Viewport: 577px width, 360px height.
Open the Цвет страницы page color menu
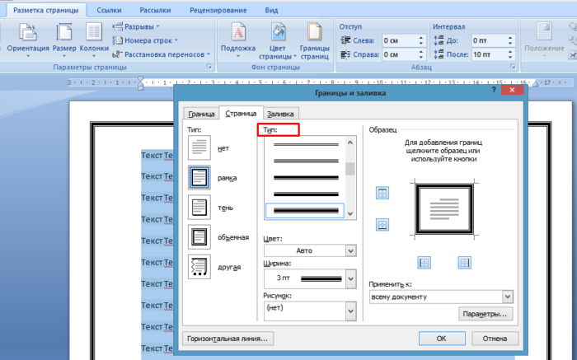point(278,41)
